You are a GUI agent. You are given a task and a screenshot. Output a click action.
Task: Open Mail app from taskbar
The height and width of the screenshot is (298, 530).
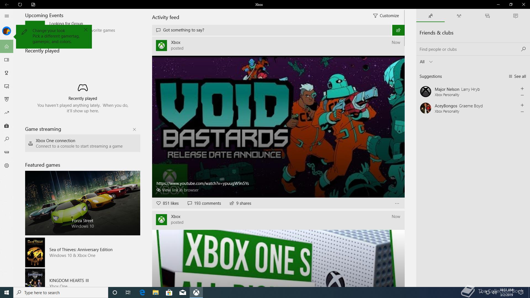pos(183,292)
